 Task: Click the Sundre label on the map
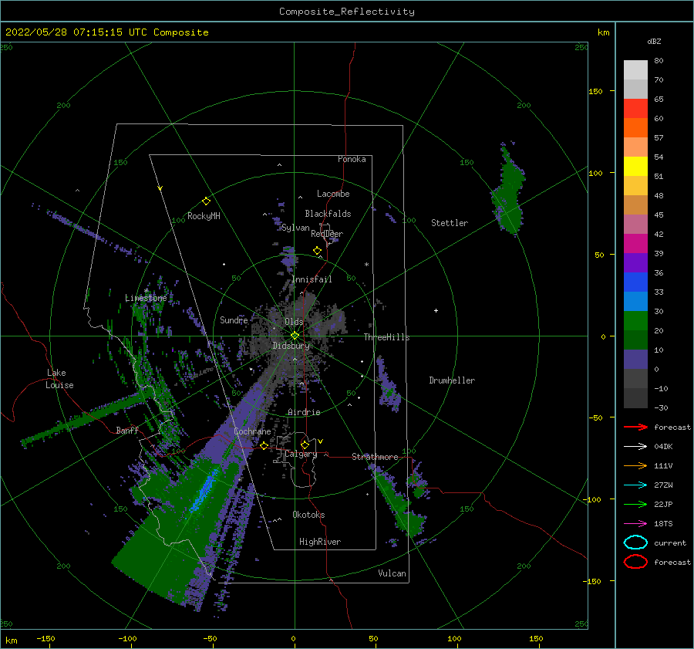(x=234, y=319)
